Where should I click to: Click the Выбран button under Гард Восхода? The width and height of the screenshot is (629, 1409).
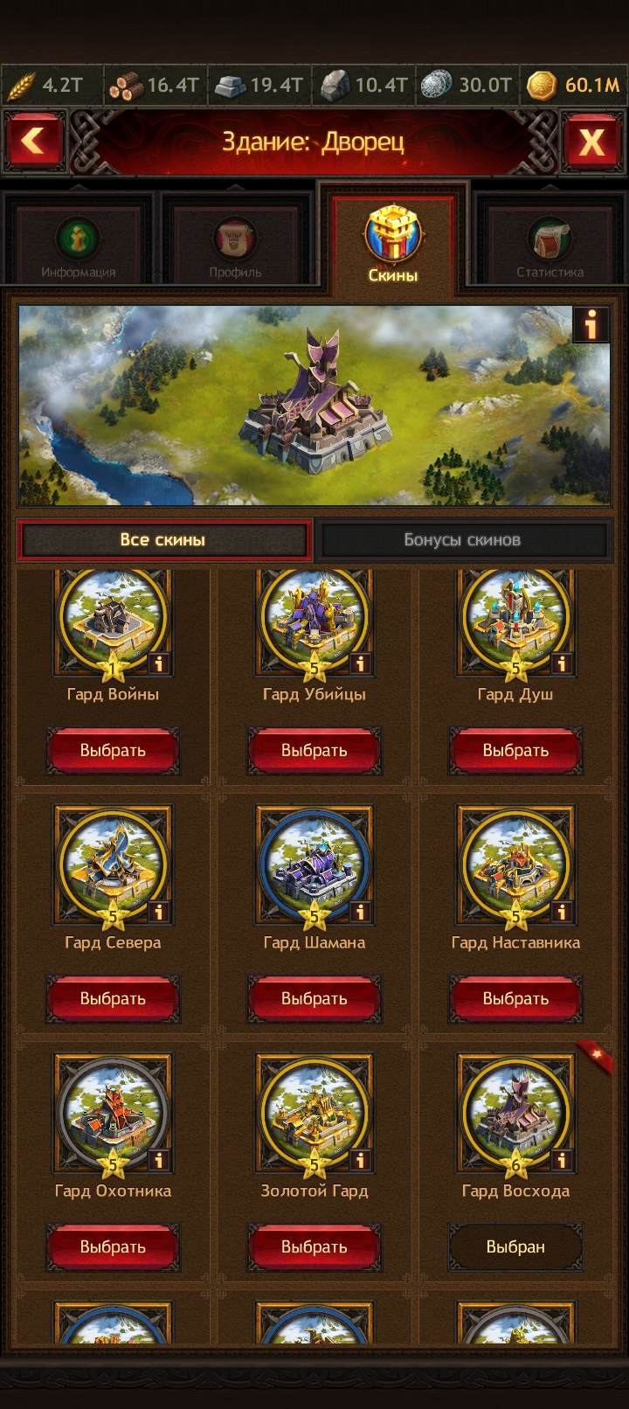tap(515, 1246)
